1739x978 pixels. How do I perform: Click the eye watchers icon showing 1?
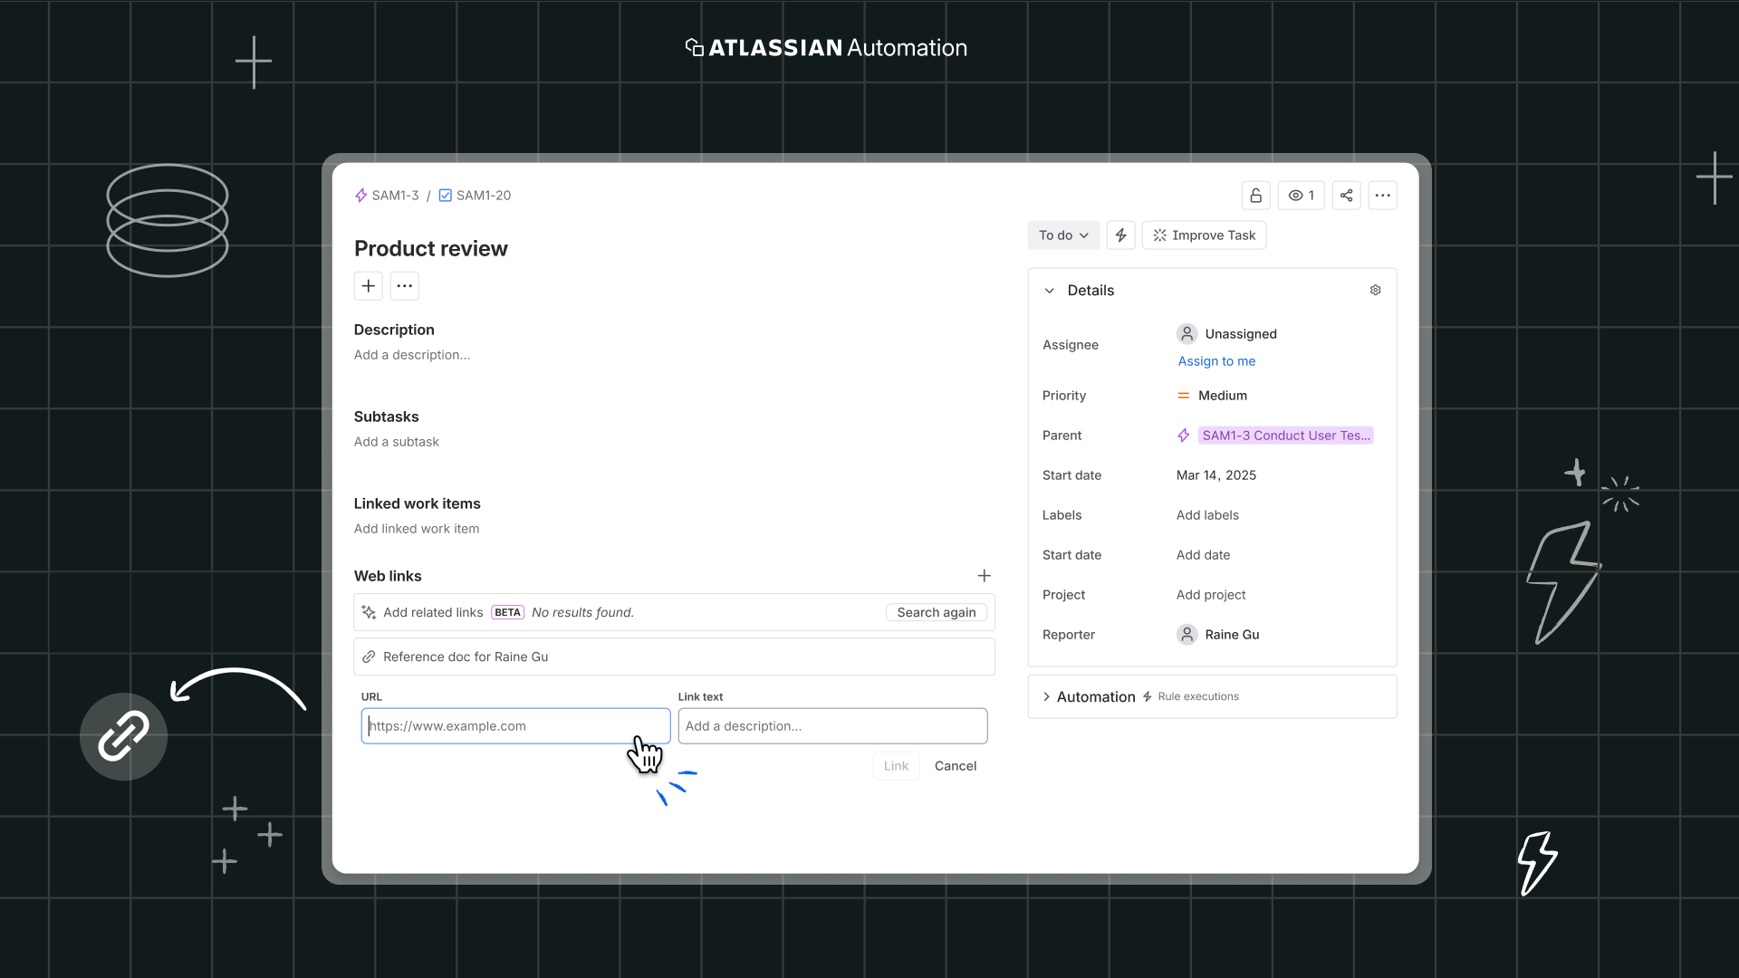click(x=1301, y=195)
